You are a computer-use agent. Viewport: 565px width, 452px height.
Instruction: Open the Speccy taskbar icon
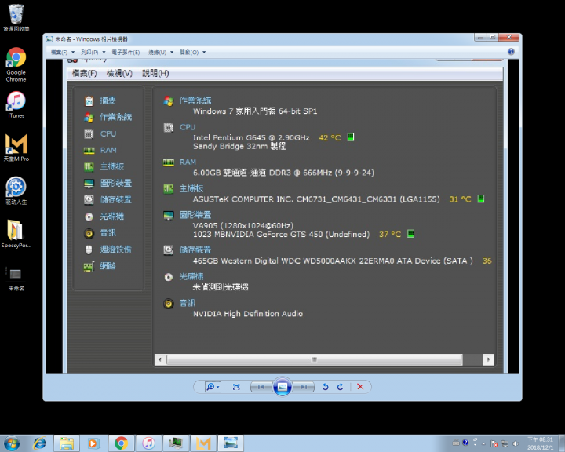(x=176, y=443)
